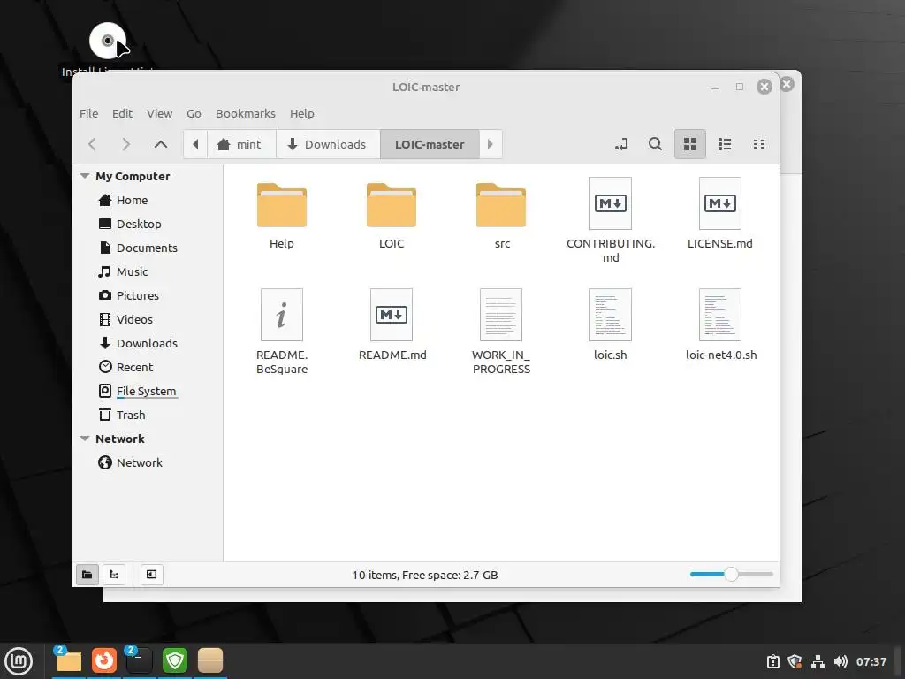Switch to compact view

[759, 144]
